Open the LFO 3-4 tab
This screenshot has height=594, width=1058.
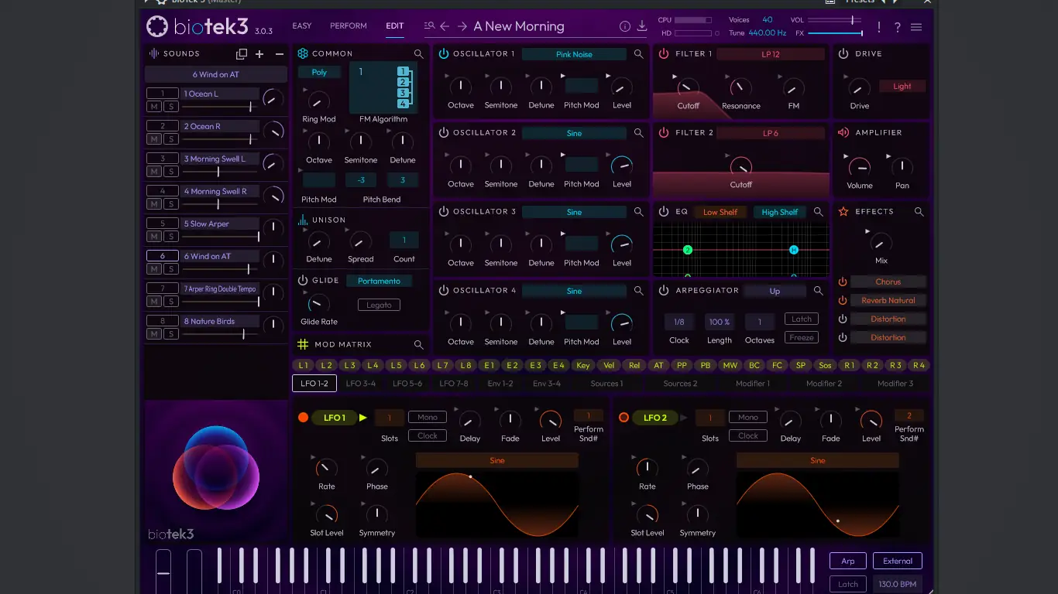click(361, 384)
